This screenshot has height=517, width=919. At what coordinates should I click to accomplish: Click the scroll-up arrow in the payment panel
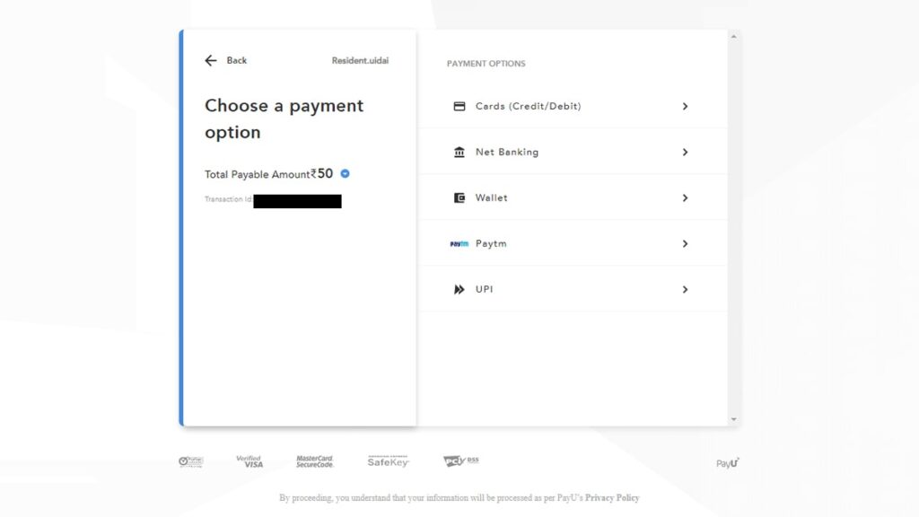(x=734, y=37)
